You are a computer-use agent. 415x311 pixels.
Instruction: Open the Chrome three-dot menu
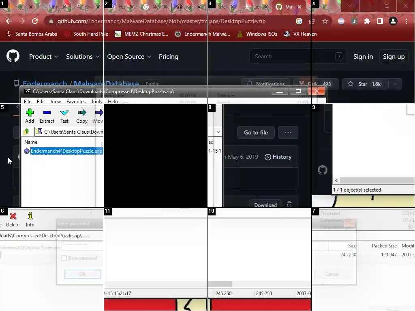click(406, 21)
